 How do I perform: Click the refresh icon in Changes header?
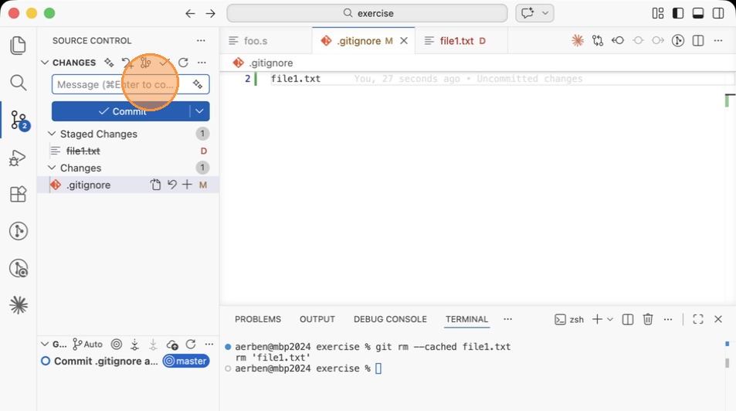(183, 63)
